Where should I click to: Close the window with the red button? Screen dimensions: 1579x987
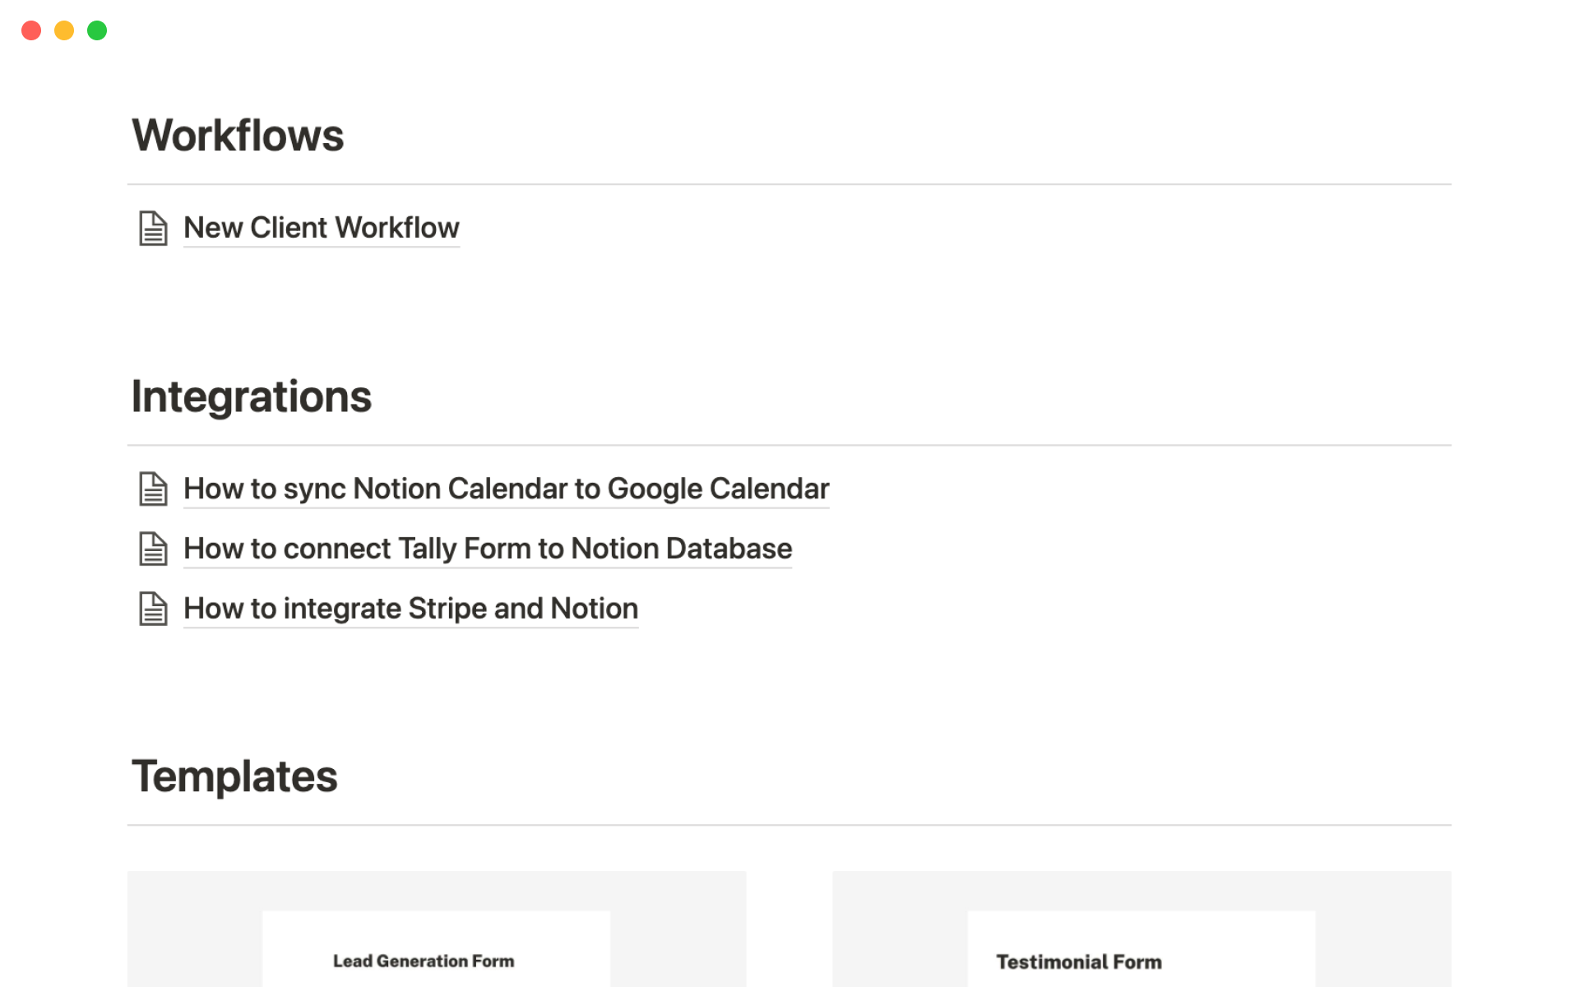(31, 30)
